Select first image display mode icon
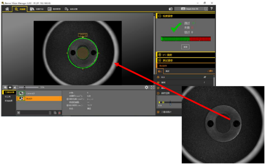 point(5,87)
